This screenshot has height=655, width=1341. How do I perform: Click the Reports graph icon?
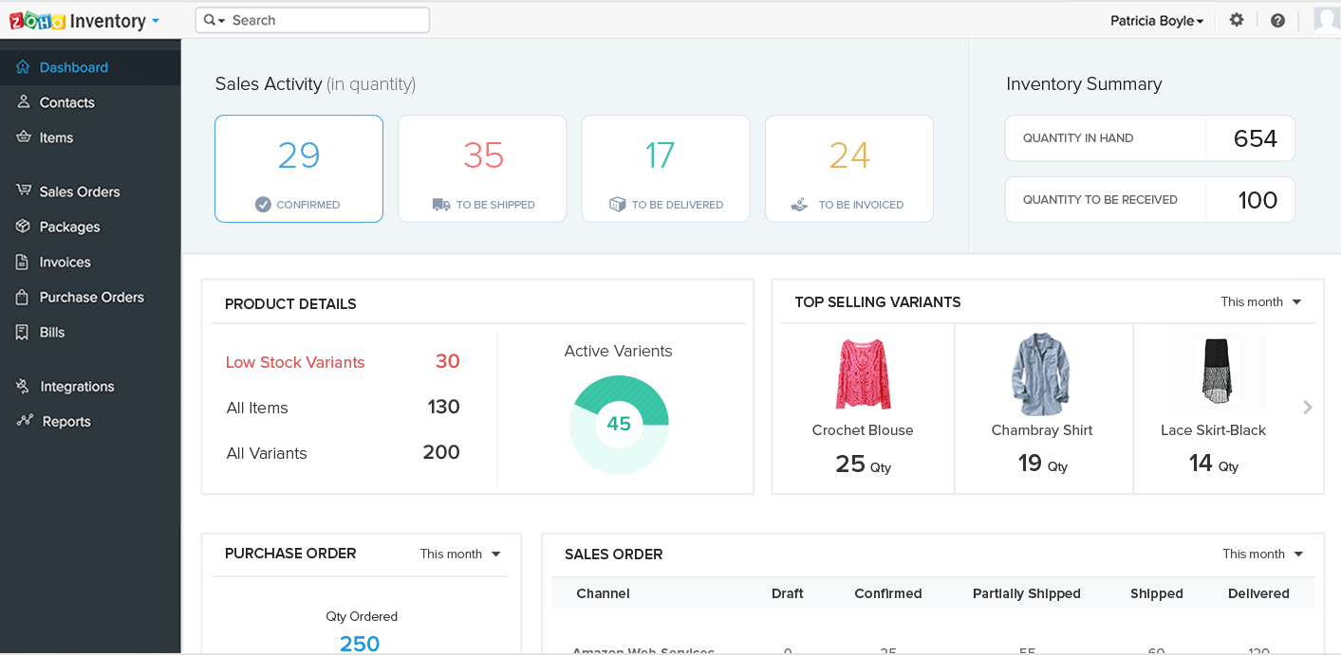tap(24, 421)
